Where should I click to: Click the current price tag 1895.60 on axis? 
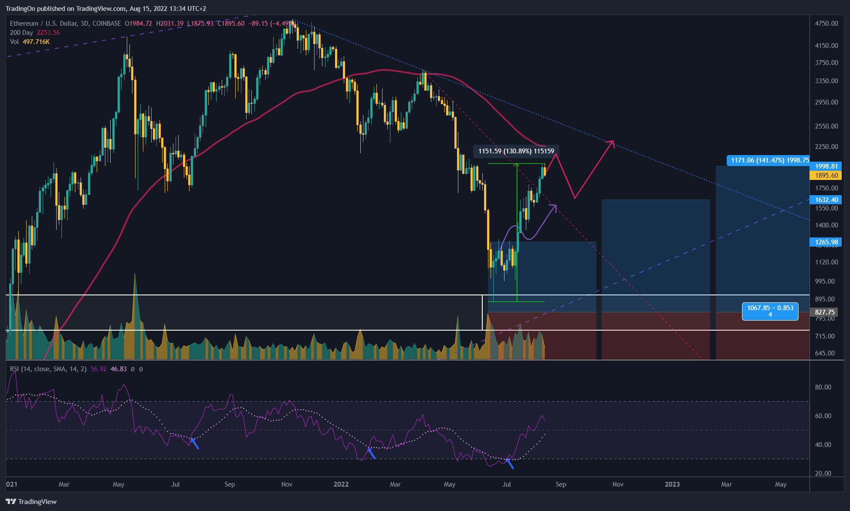point(826,175)
